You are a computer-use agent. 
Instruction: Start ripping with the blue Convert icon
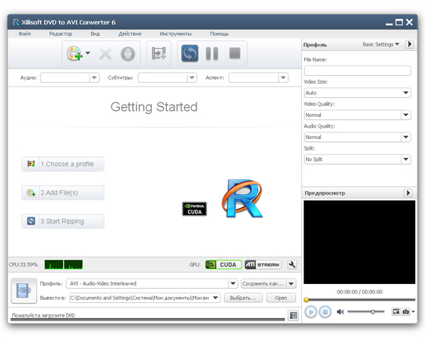190,53
